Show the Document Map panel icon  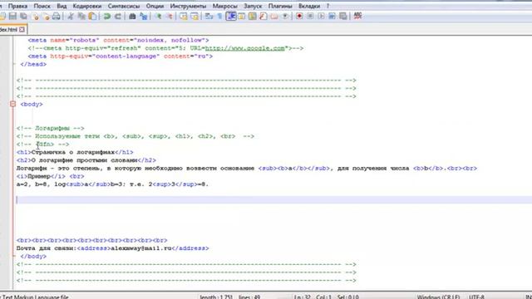253,16
